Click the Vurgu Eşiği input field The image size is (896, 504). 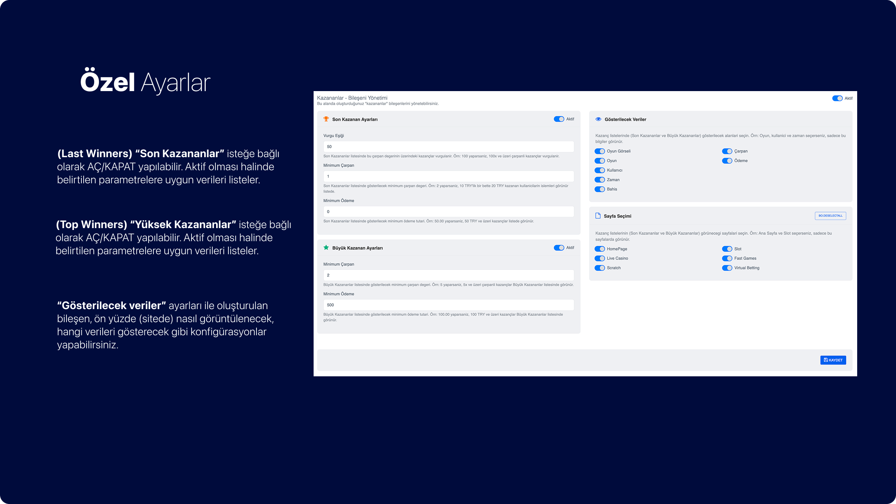tap(448, 147)
